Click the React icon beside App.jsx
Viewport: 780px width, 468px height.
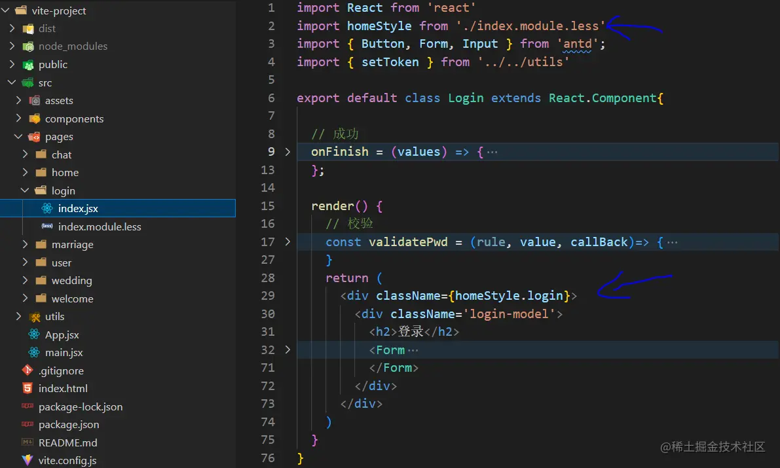pos(34,334)
